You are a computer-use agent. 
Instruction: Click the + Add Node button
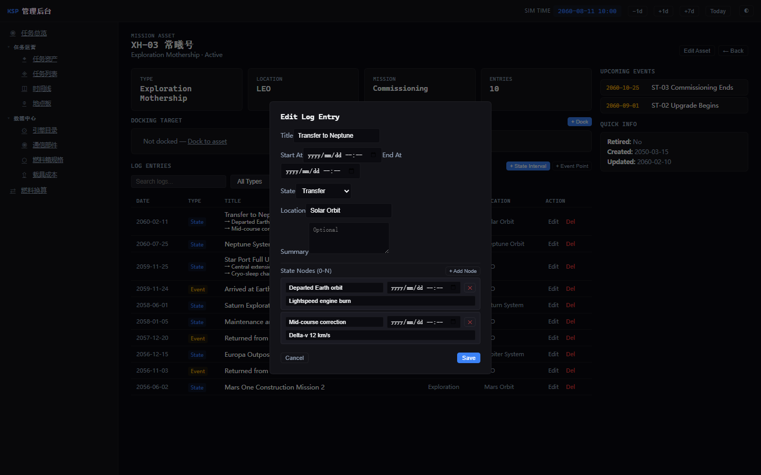coord(463,271)
